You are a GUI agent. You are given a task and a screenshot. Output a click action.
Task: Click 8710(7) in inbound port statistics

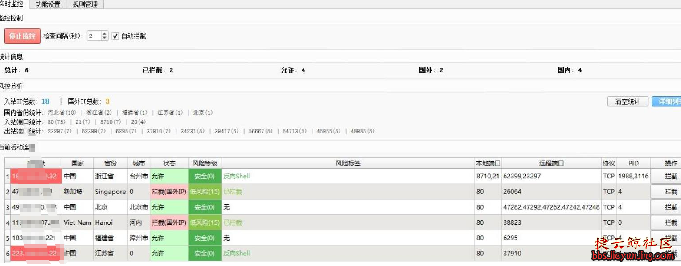click(x=111, y=122)
